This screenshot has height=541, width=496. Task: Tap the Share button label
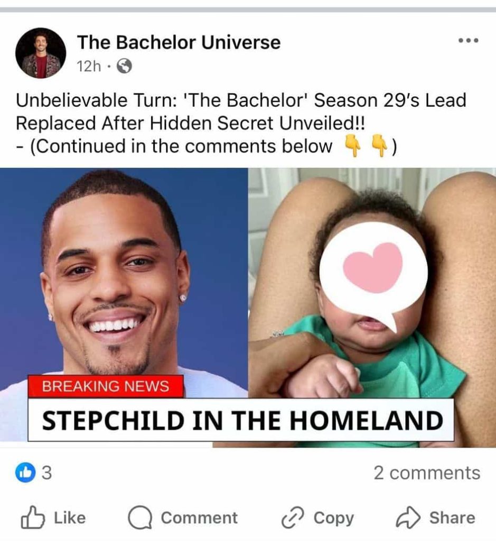(452, 518)
